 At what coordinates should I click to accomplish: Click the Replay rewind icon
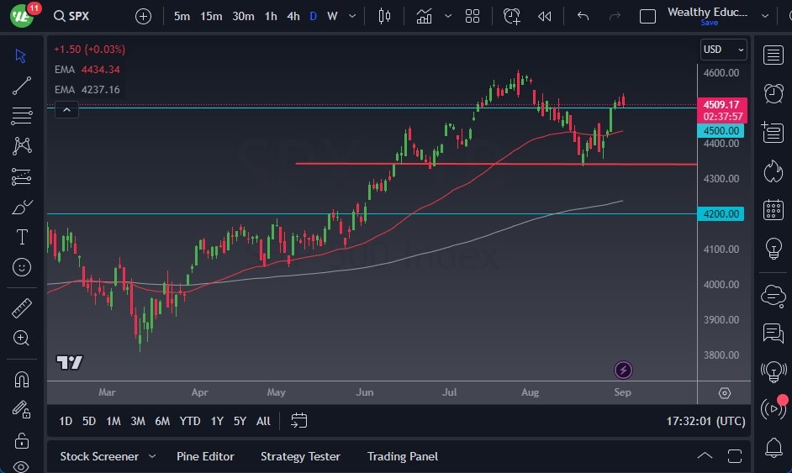click(x=545, y=16)
